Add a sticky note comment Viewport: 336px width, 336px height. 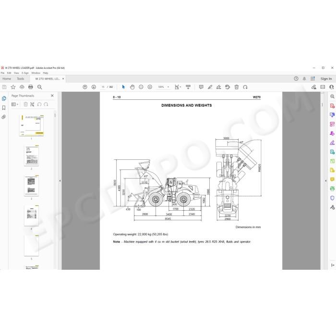pos(201,87)
